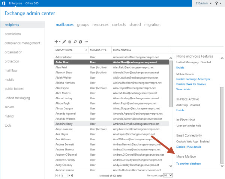Select recipients in the sidebar
Viewport: 225px width, 179px height.
tap(22, 25)
